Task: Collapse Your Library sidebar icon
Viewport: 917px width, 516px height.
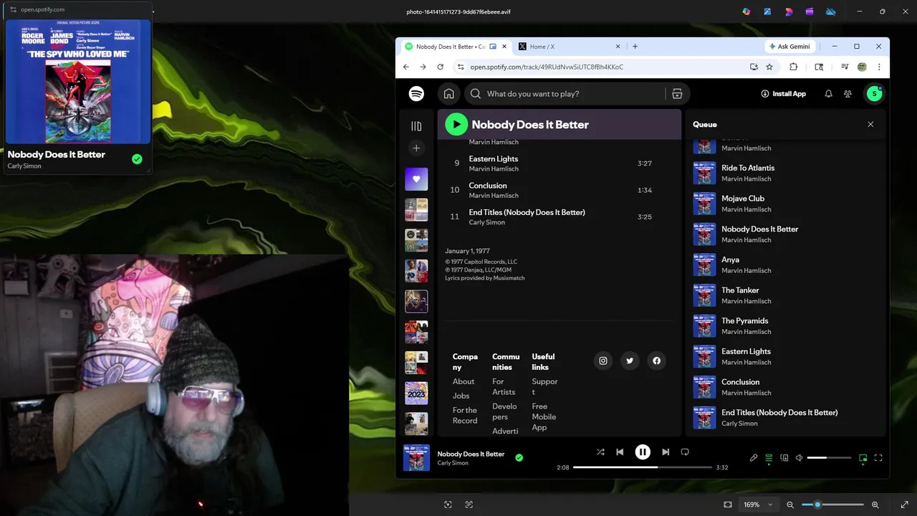Action: coord(416,126)
